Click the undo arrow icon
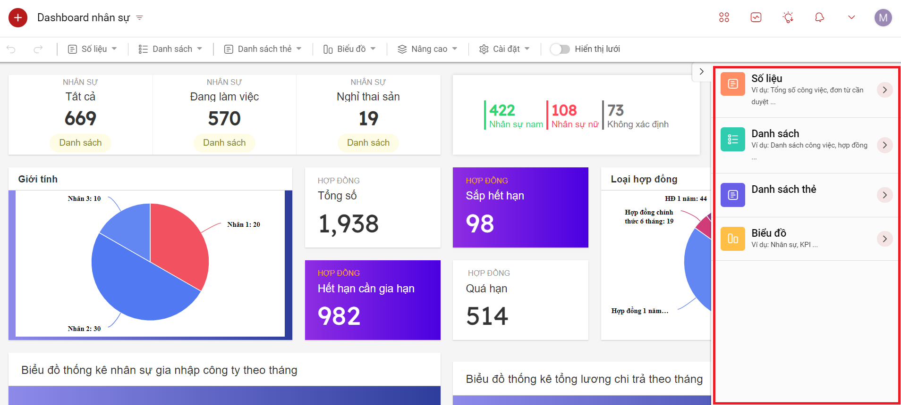The image size is (901, 405). coord(11,49)
